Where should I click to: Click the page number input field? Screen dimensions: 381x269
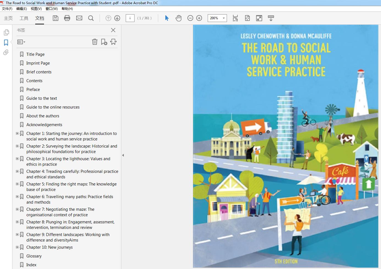tap(130, 18)
